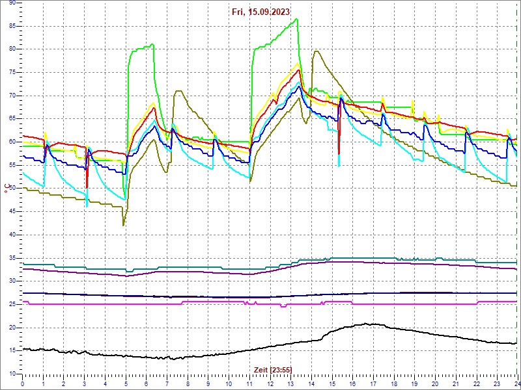Image resolution: width=521 pixels, height=390 pixels.
Task: Click hour 6 on the time axis
Action: [146, 383]
